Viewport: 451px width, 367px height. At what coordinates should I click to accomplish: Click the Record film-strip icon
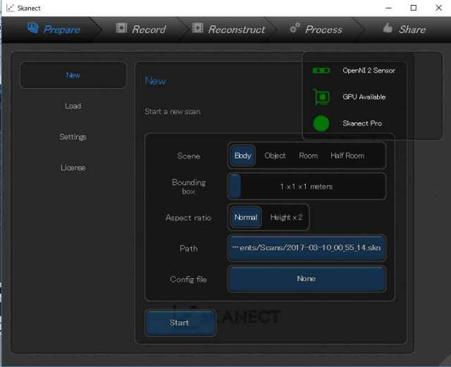pos(121,28)
